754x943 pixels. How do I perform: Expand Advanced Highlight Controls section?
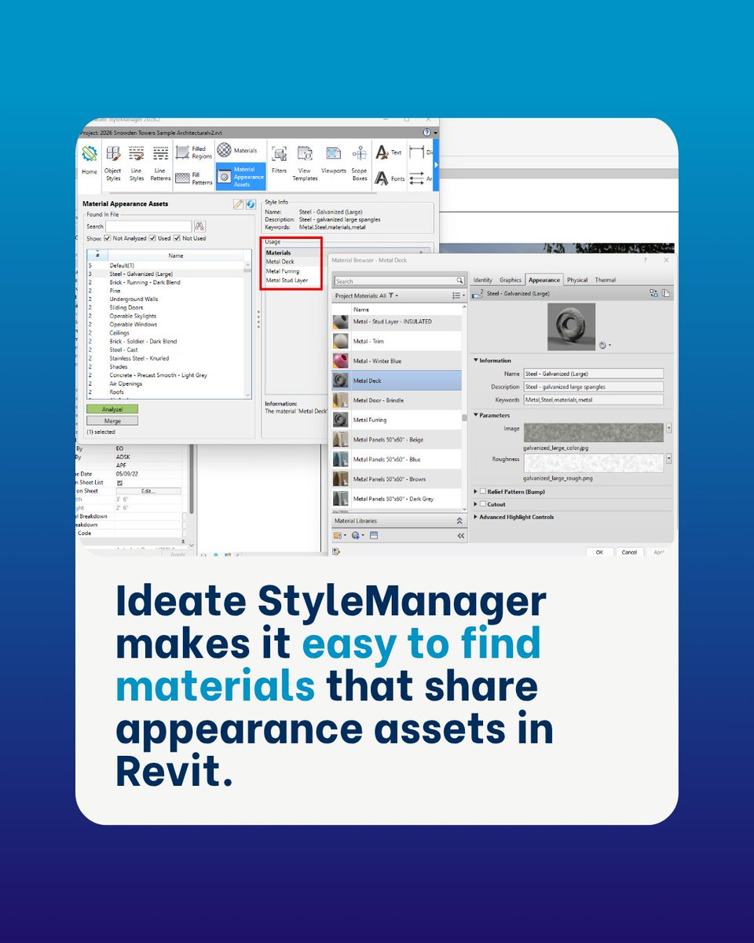476,517
